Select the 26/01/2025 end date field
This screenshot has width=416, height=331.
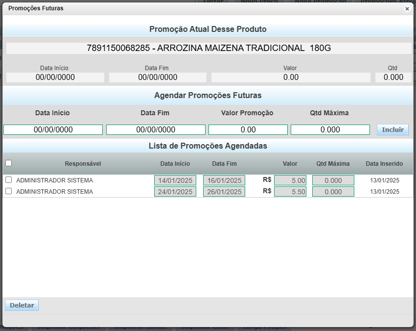pyautogui.click(x=224, y=192)
